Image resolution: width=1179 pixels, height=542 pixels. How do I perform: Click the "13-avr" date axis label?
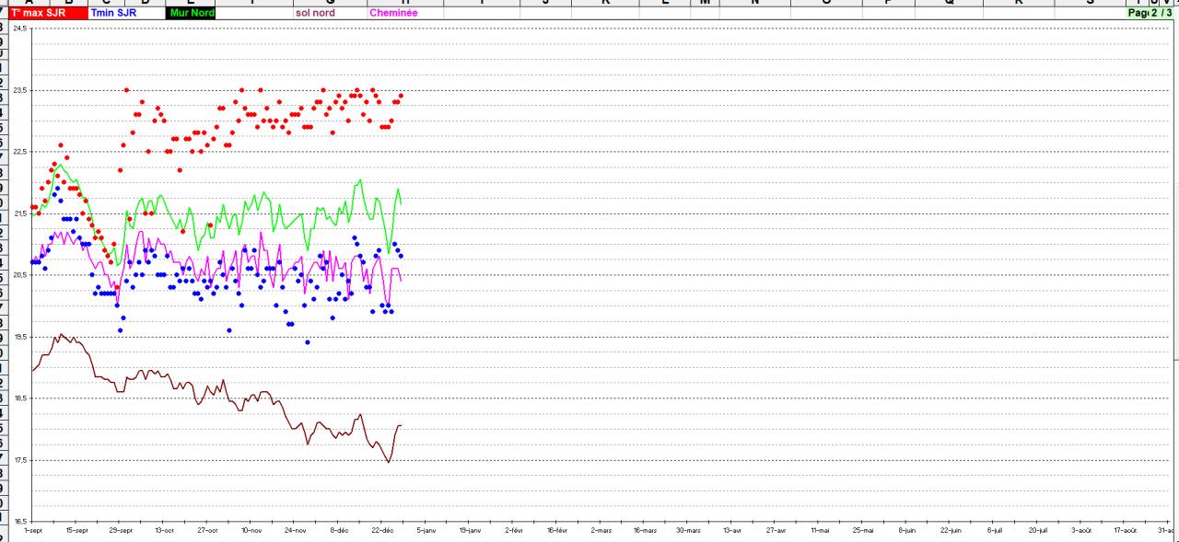pos(732,531)
